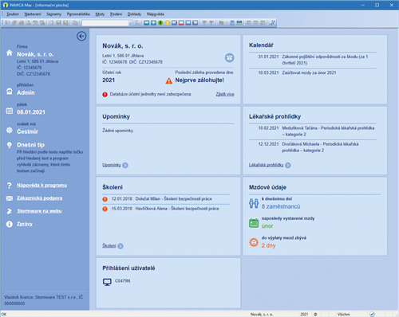The height and width of the screenshot is (317, 399).
Task: Click the small round icon after 2021 in the status bar
Action: point(315,315)
